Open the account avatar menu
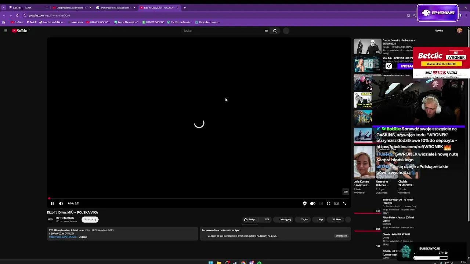Viewport: 470px width, 264px height. coord(459,31)
